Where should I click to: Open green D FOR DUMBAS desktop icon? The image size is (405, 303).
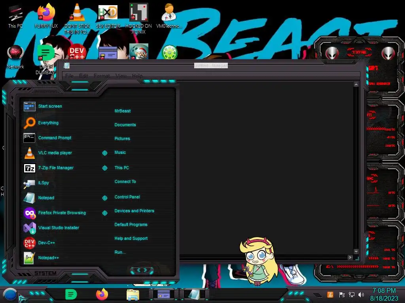coord(45,60)
